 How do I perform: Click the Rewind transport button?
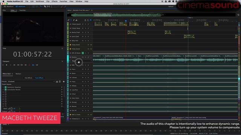tap(18, 65)
